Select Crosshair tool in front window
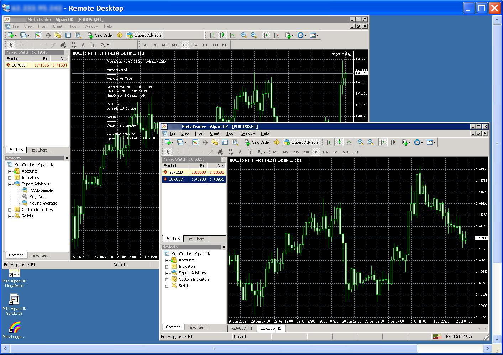The image size is (503, 355). (x=178, y=152)
